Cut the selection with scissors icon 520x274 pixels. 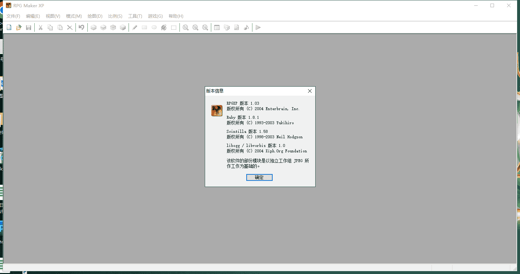coord(40,27)
